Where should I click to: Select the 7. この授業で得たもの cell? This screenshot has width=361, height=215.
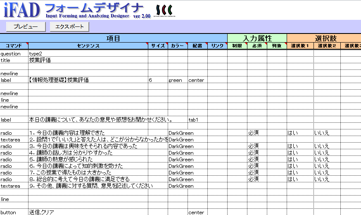(88, 173)
